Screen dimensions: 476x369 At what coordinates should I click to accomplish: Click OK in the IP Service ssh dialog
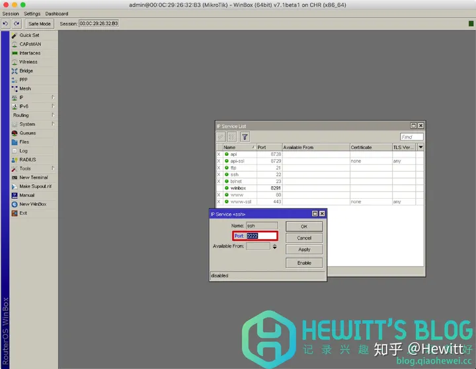click(304, 226)
